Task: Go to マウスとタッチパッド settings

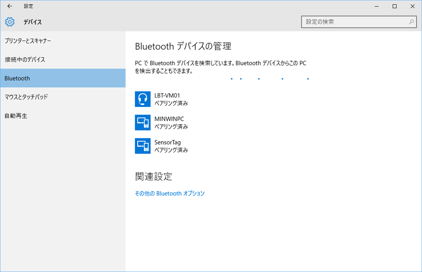Action: 26,97
